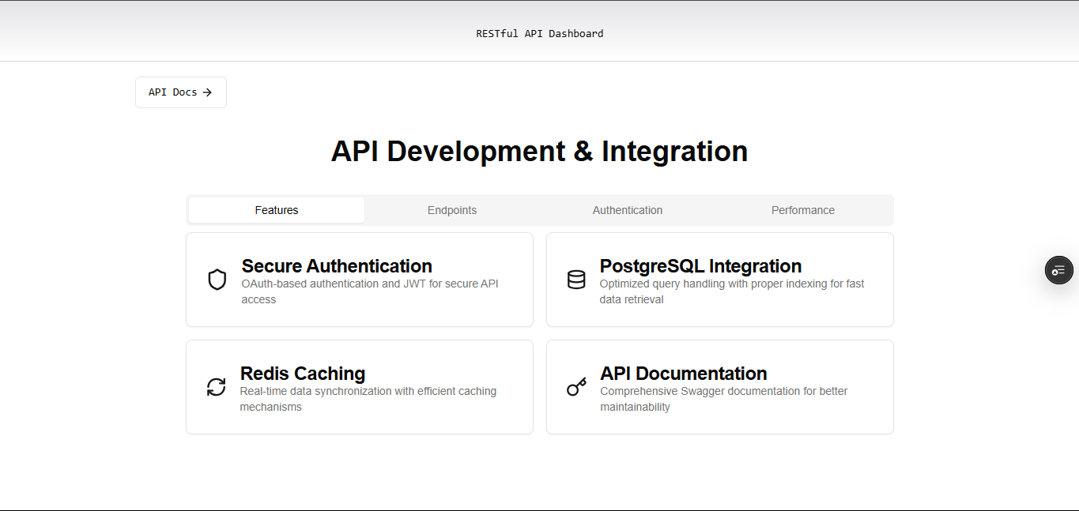Select the Performance tab
Viewport: 1079px width, 511px height.
pyautogui.click(x=803, y=210)
